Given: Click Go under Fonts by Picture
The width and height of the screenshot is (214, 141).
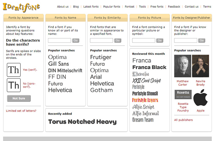Looking at the screenshot, I should point(160,40).
